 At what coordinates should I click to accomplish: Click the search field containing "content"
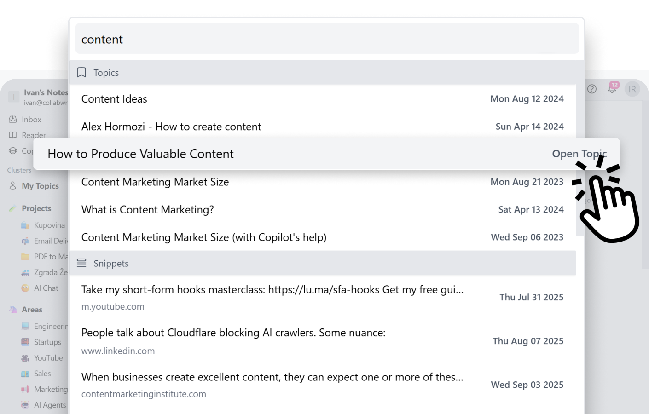coord(327,40)
